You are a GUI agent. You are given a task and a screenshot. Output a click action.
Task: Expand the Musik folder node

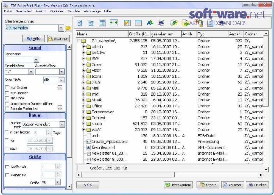pos(84,100)
